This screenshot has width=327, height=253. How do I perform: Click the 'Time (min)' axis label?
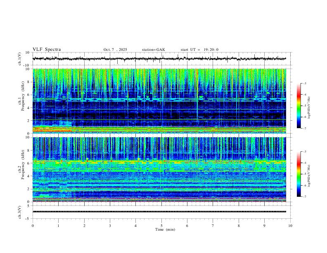(x=165, y=229)
